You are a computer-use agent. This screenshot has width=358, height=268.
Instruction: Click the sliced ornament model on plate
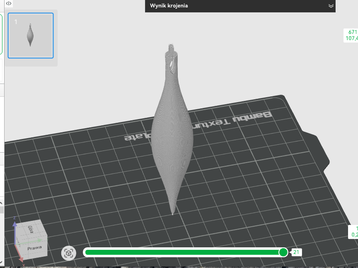172,129
